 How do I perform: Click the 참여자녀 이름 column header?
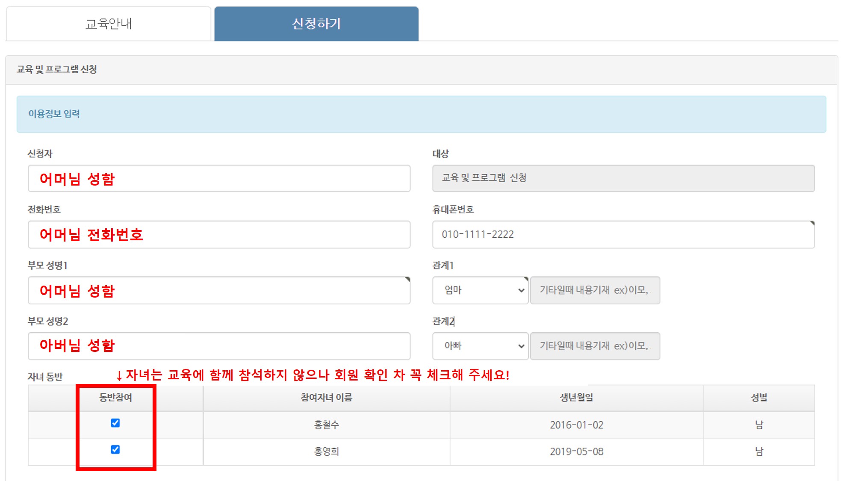pyautogui.click(x=326, y=398)
